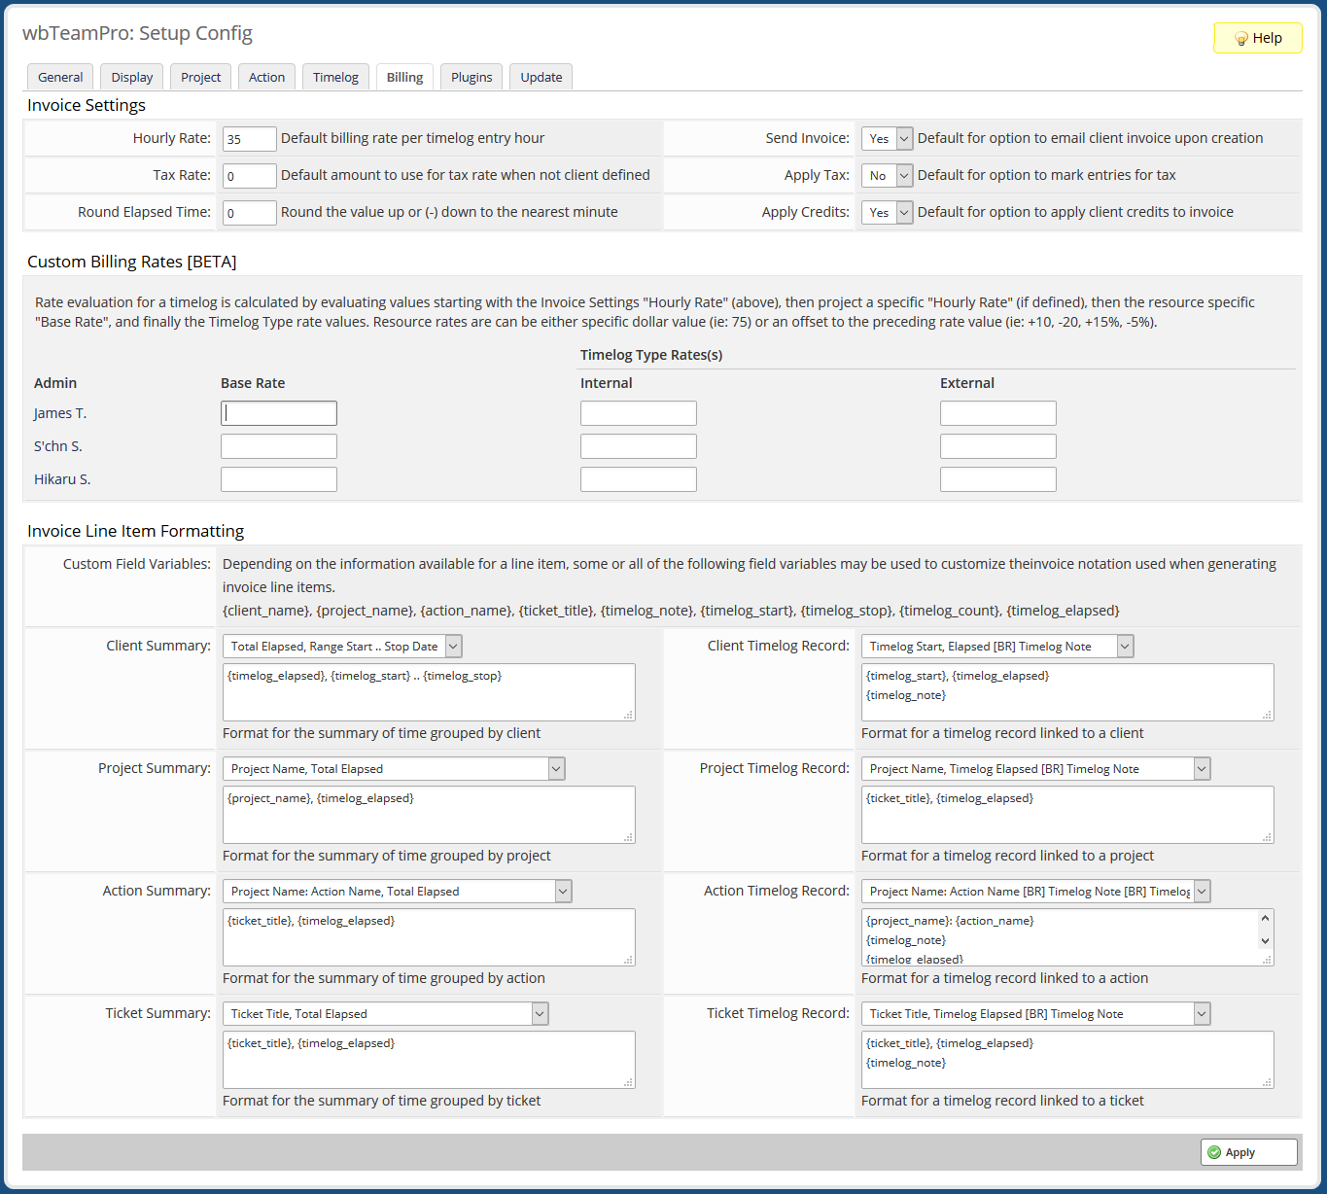
Task: Switch to the General tab
Action: pyautogui.click(x=59, y=77)
